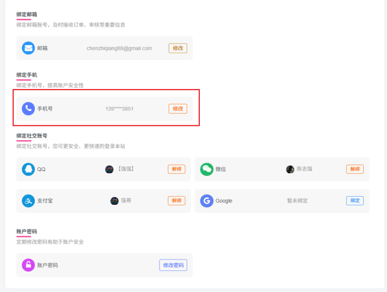Click the blue email envelope icon
Viewport: 387px width, 292px height.
click(x=29, y=48)
